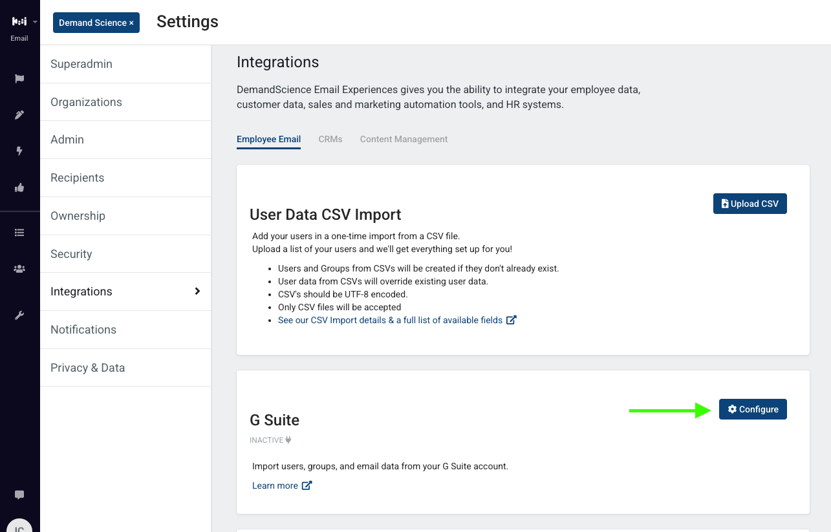Switch to the CRMs tab
This screenshot has width=831, height=532.
(330, 139)
